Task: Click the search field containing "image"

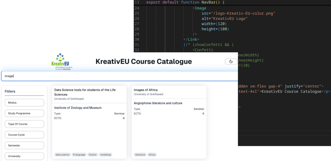Action: coord(119,76)
